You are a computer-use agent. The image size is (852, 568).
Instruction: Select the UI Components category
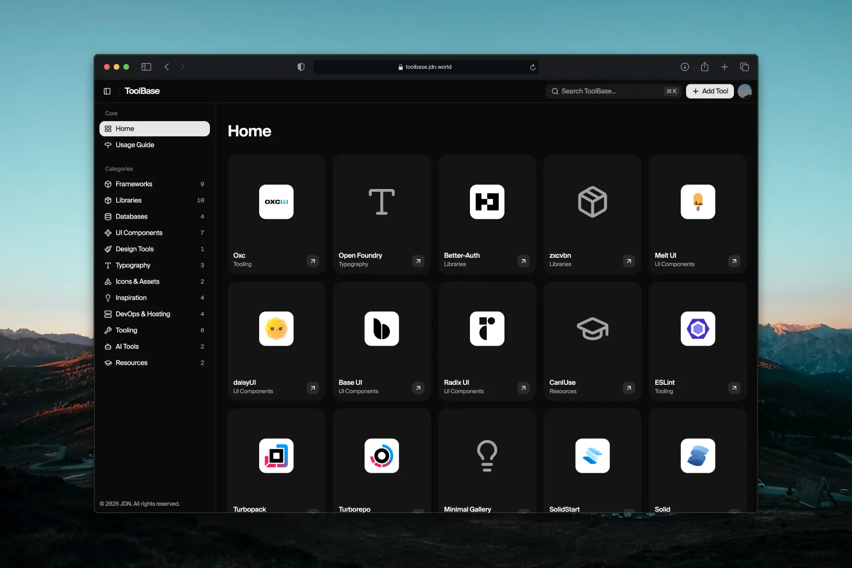[154, 233]
